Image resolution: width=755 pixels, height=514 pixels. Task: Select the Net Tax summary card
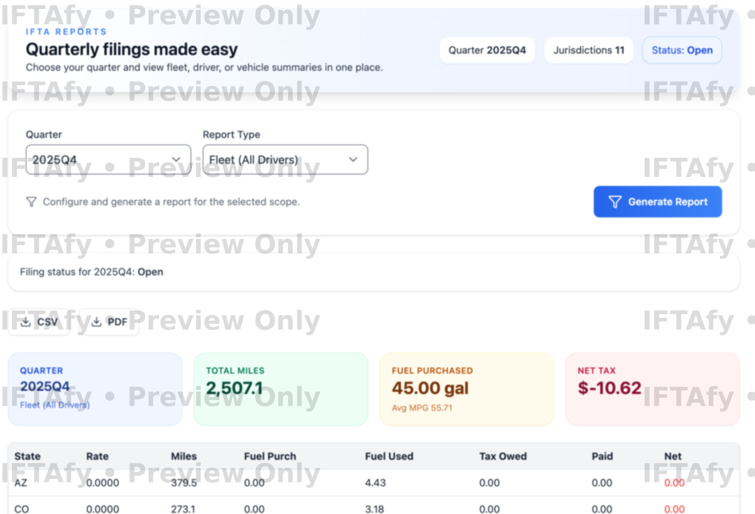652,389
